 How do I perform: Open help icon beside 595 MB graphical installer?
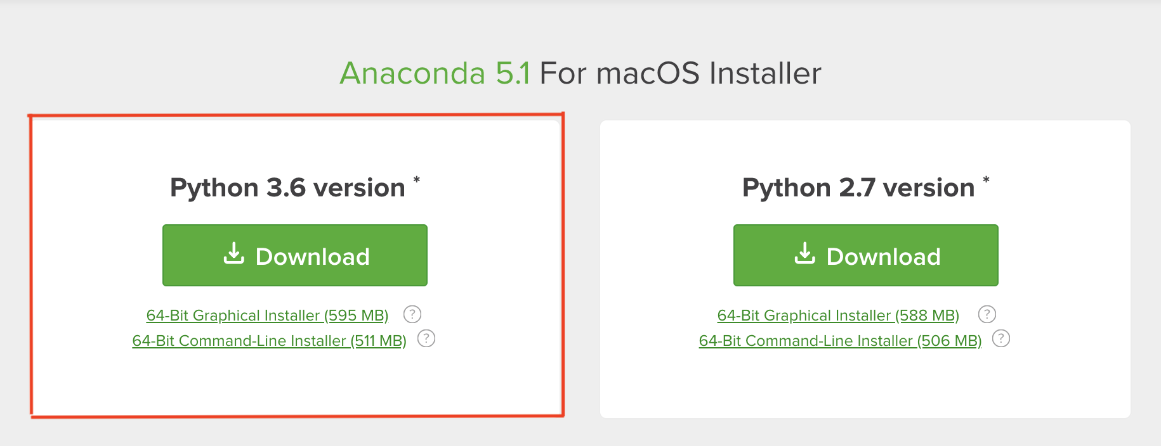pyautogui.click(x=412, y=314)
